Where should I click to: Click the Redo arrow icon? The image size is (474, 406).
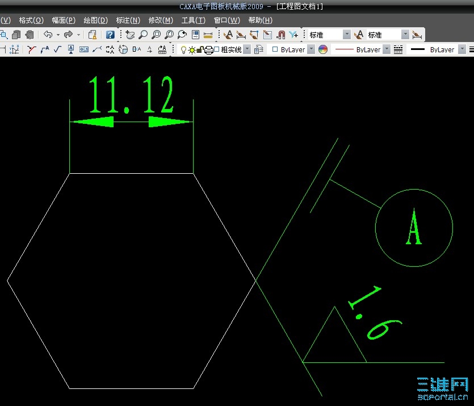pyautogui.click(x=68, y=35)
